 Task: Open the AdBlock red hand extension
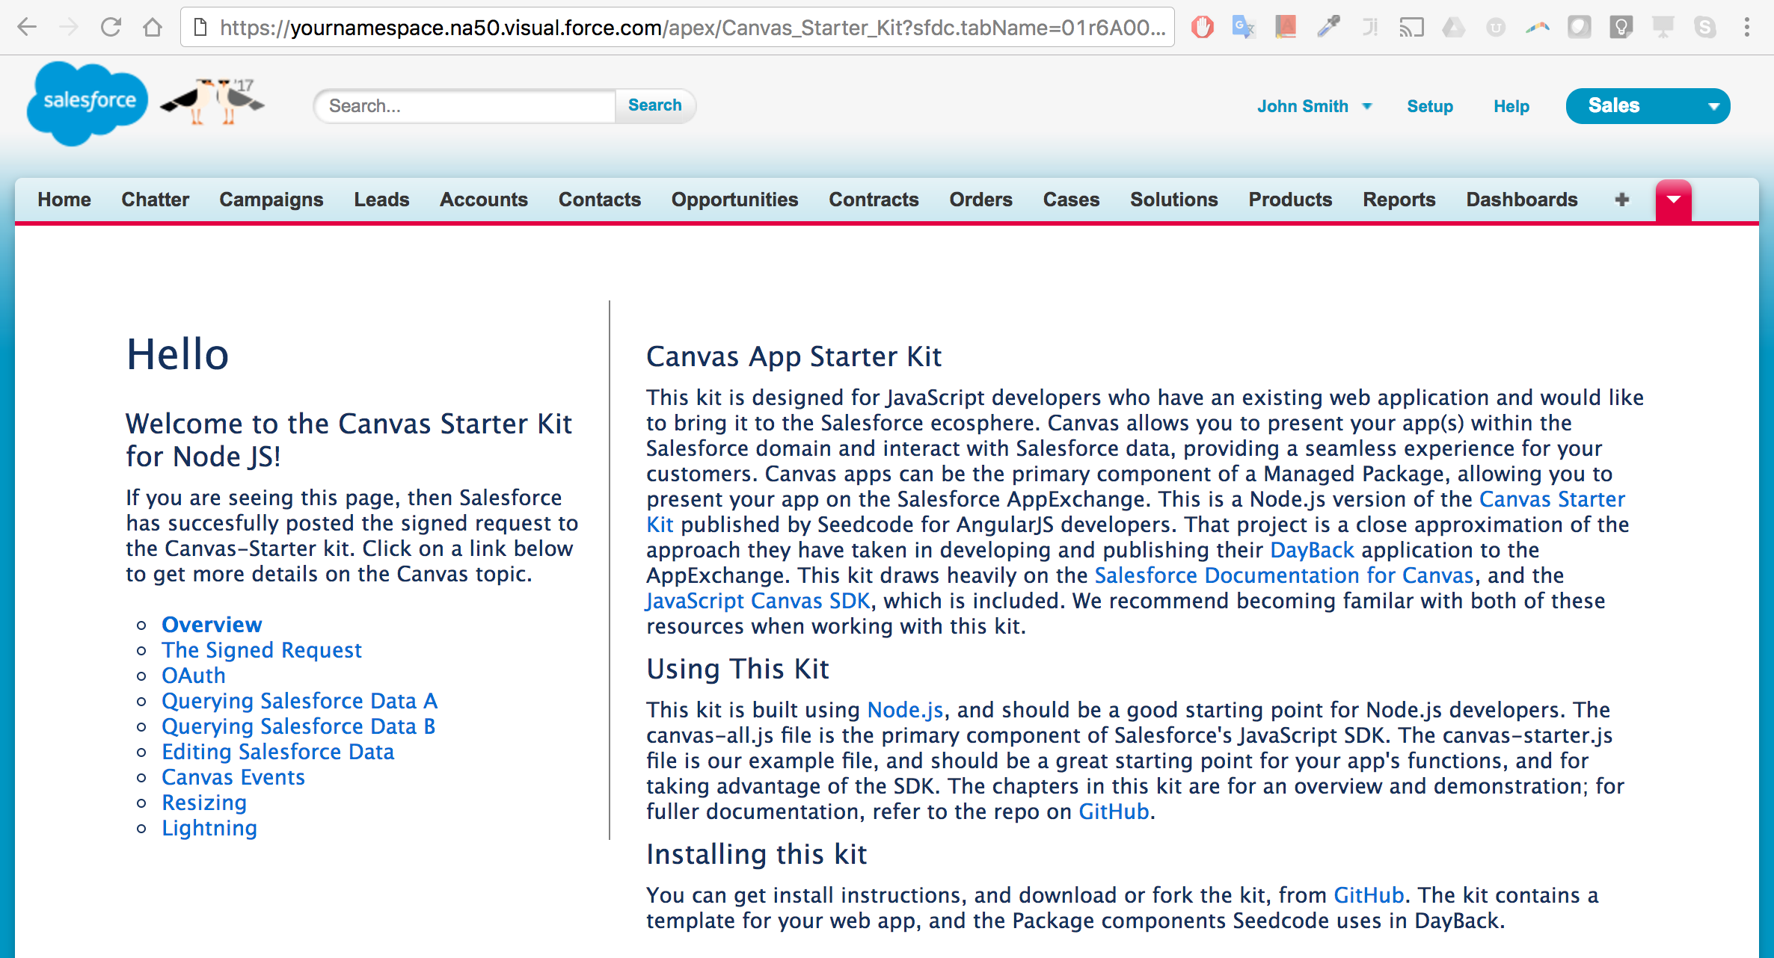click(x=1202, y=28)
